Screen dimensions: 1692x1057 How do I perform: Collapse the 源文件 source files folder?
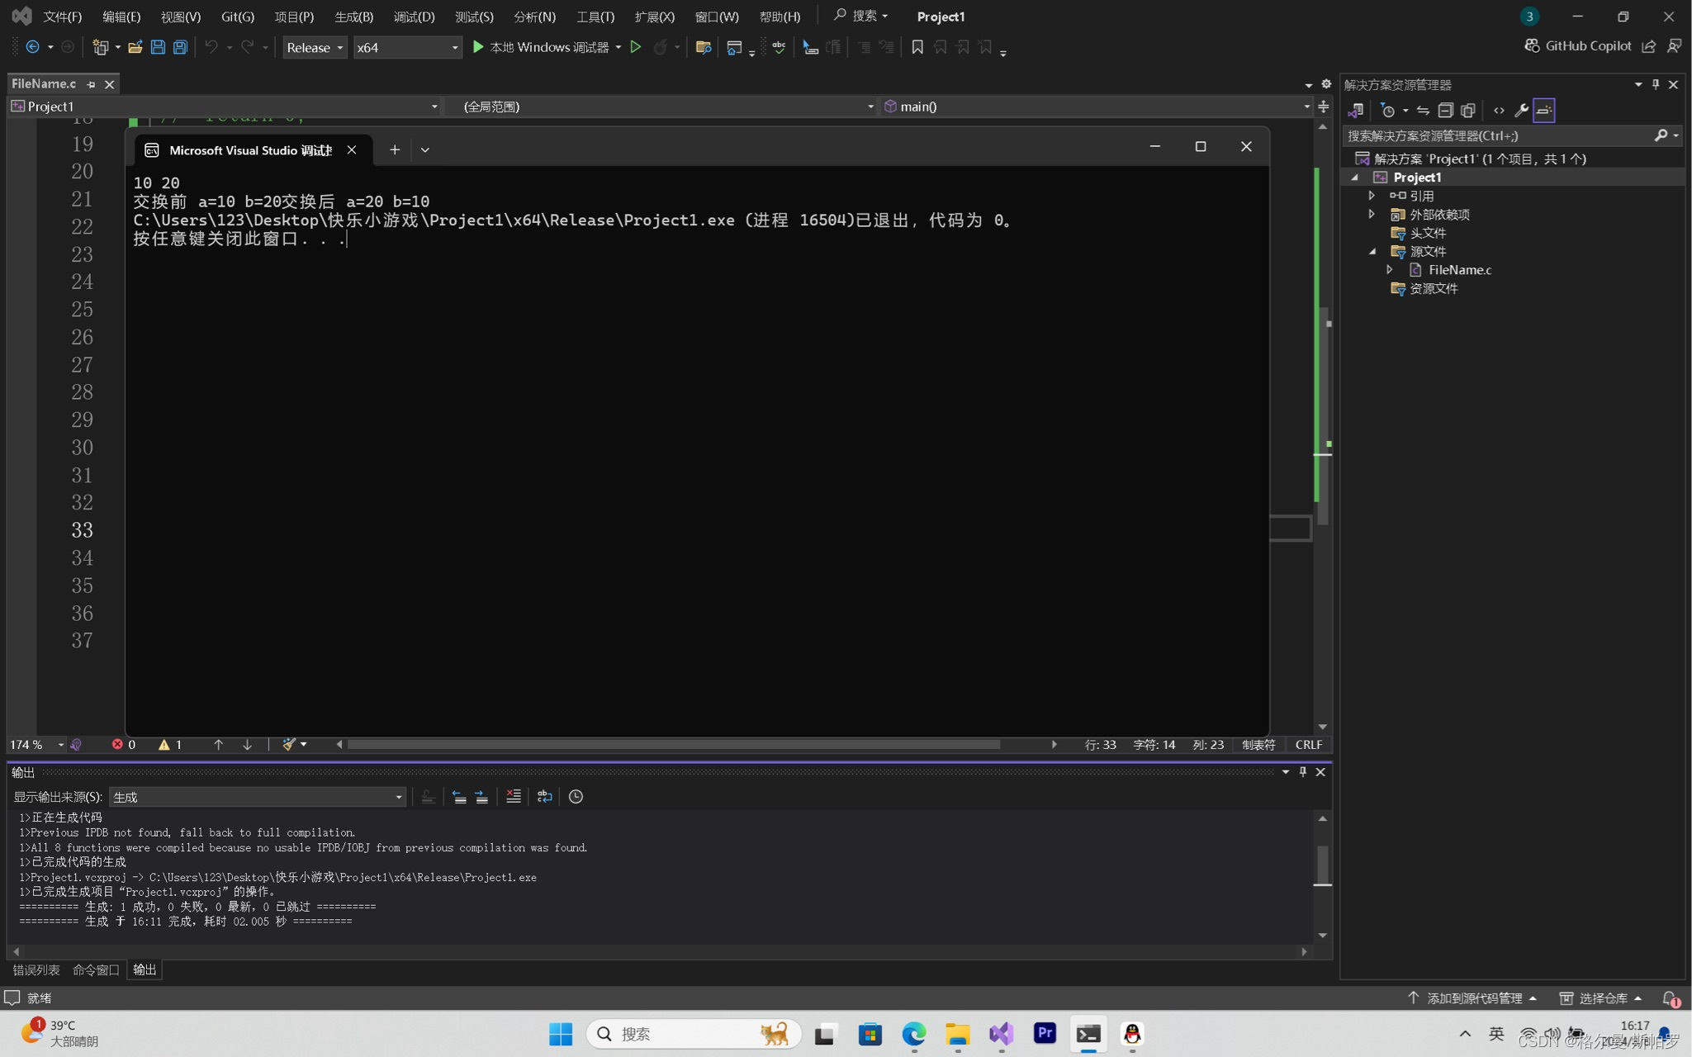pos(1372,251)
